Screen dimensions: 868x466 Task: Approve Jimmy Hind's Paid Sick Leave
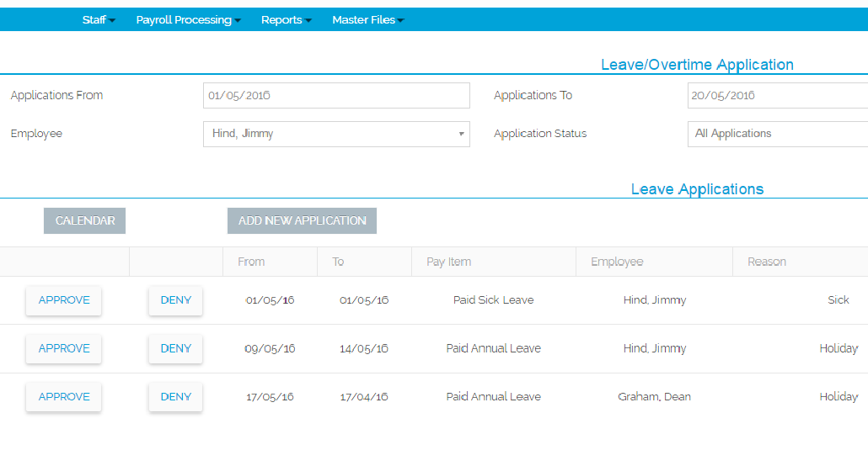[x=64, y=300]
